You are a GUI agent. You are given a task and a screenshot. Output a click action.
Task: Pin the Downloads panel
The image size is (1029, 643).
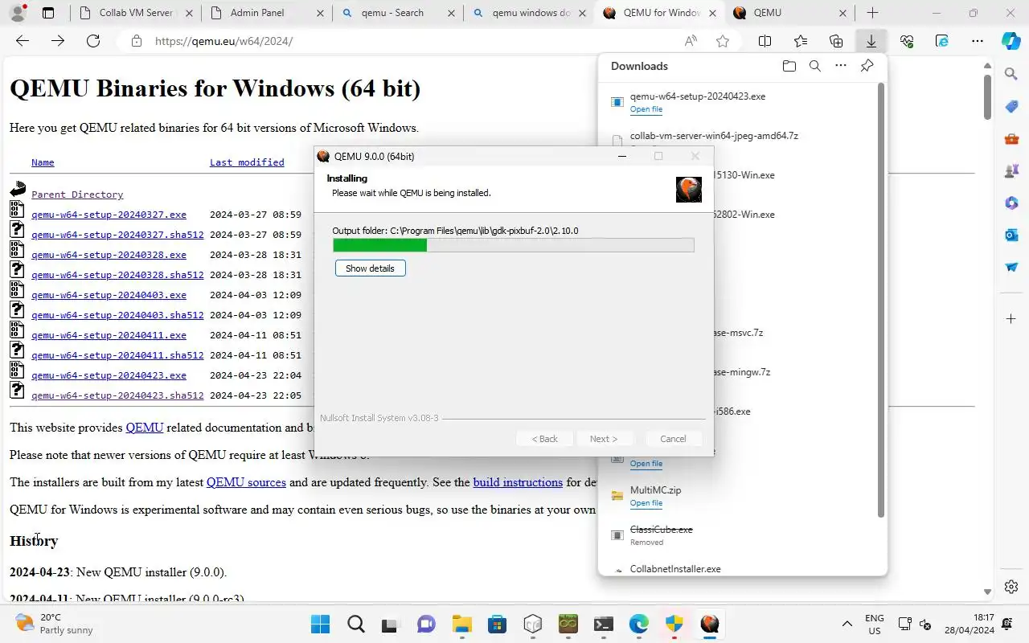(x=867, y=66)
